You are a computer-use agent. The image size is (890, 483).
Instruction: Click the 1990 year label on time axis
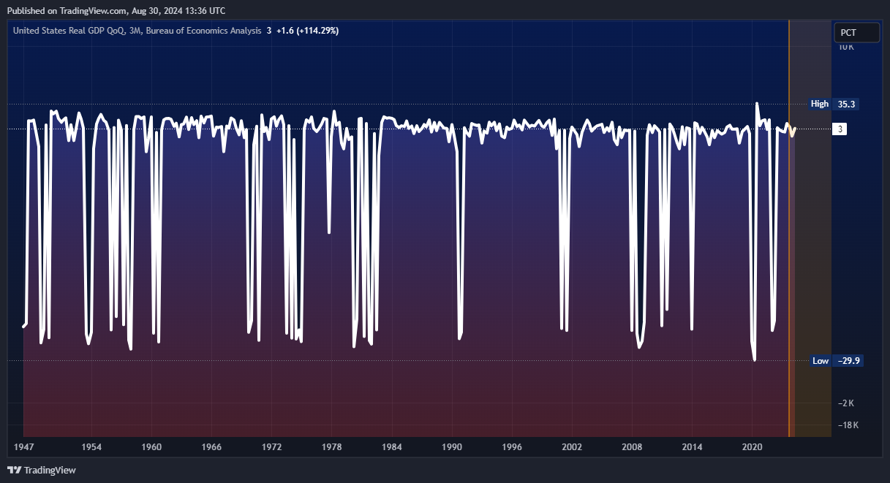click(452, 446)
